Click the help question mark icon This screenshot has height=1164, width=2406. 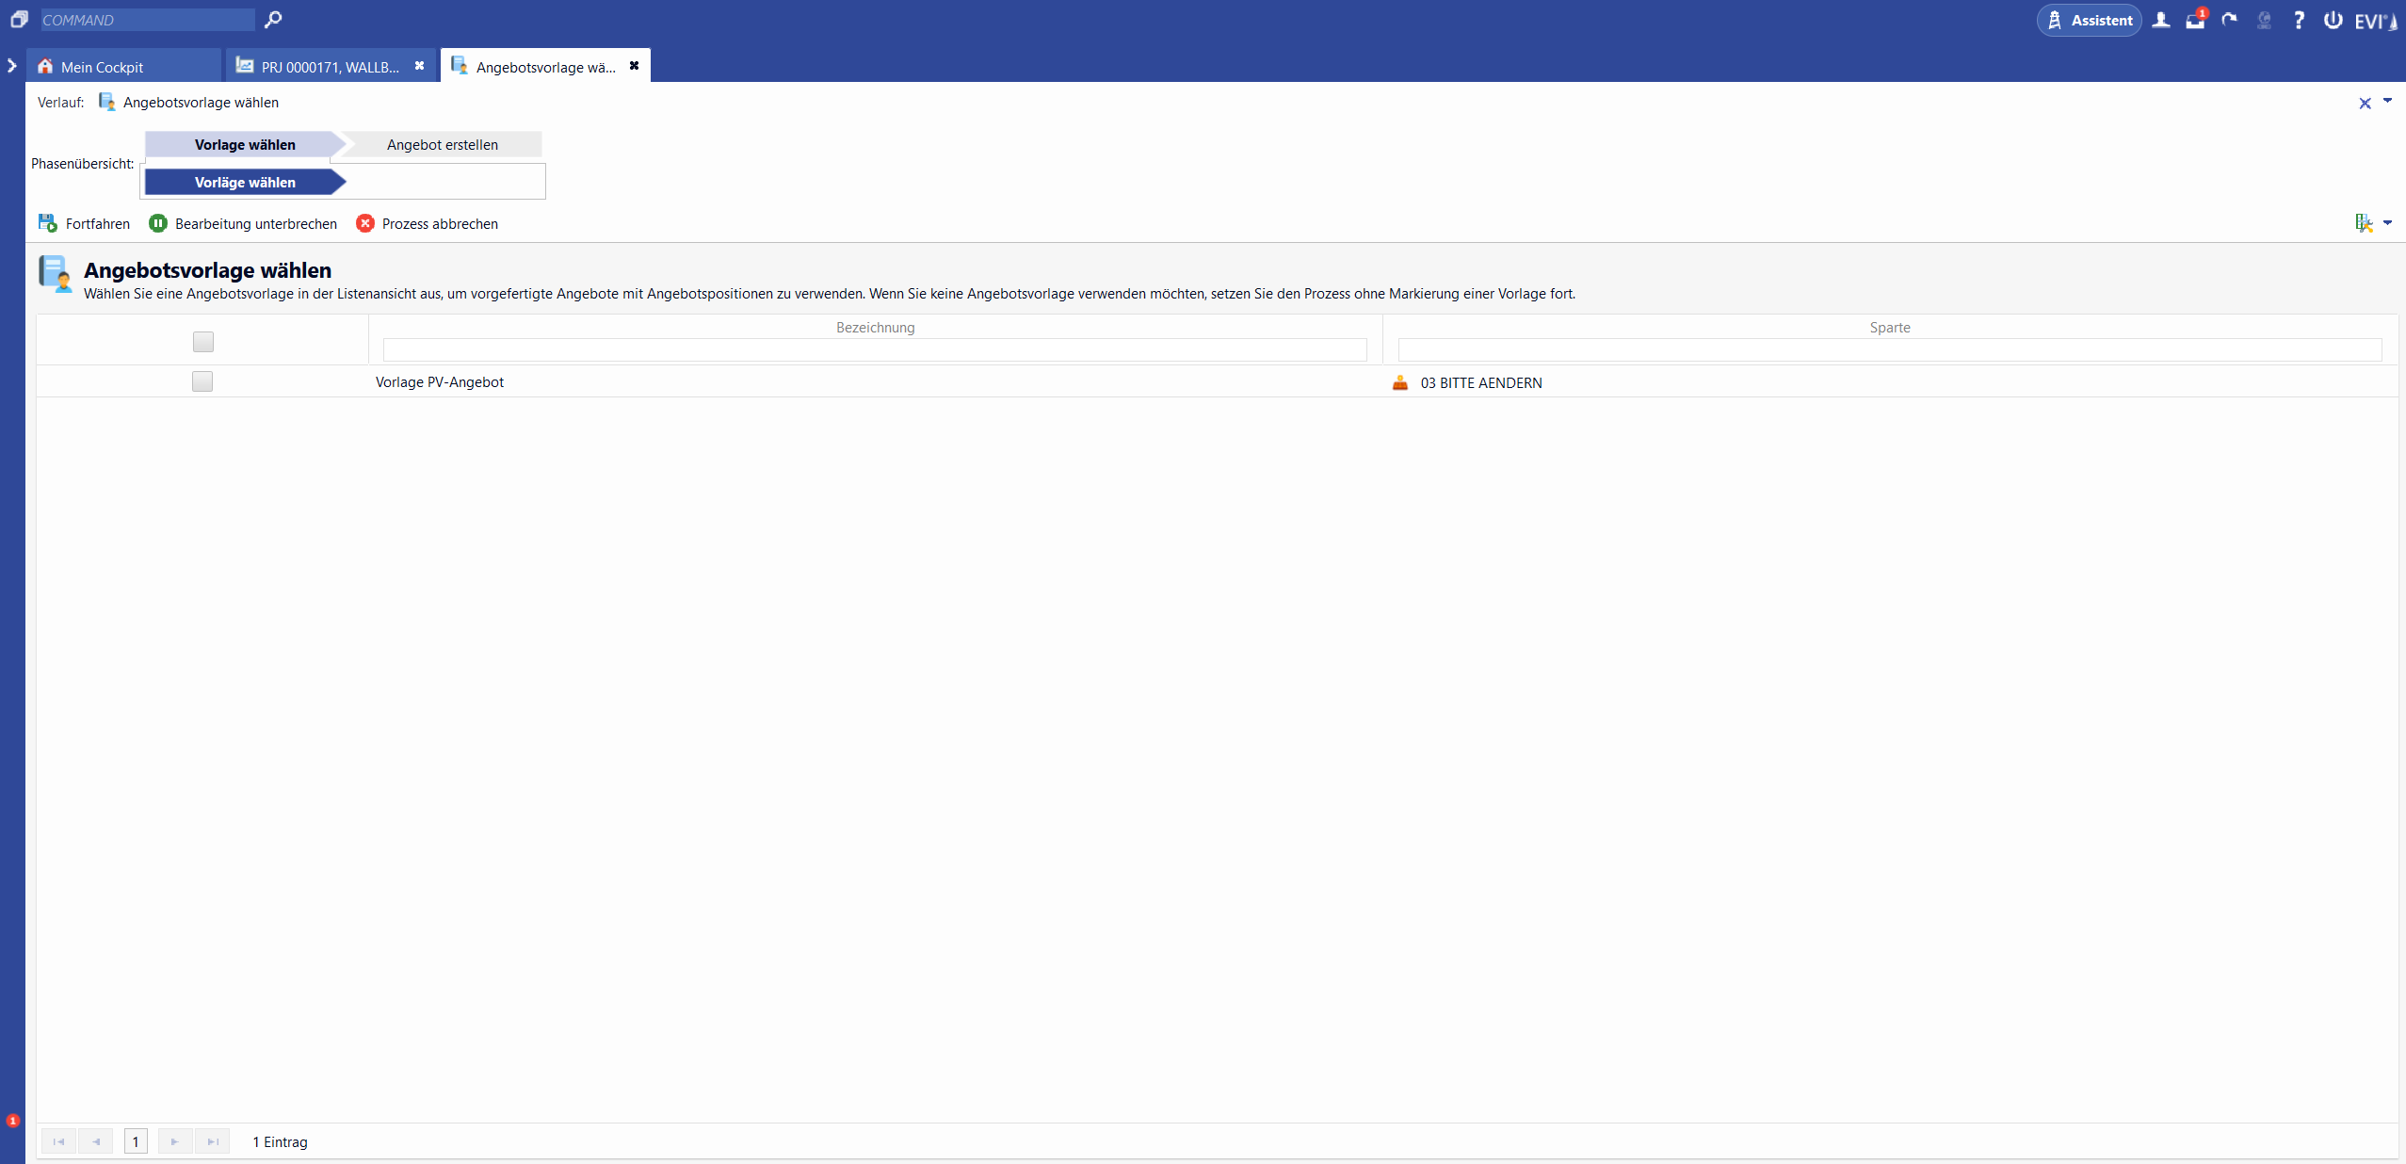click(x=2299, y=20)
